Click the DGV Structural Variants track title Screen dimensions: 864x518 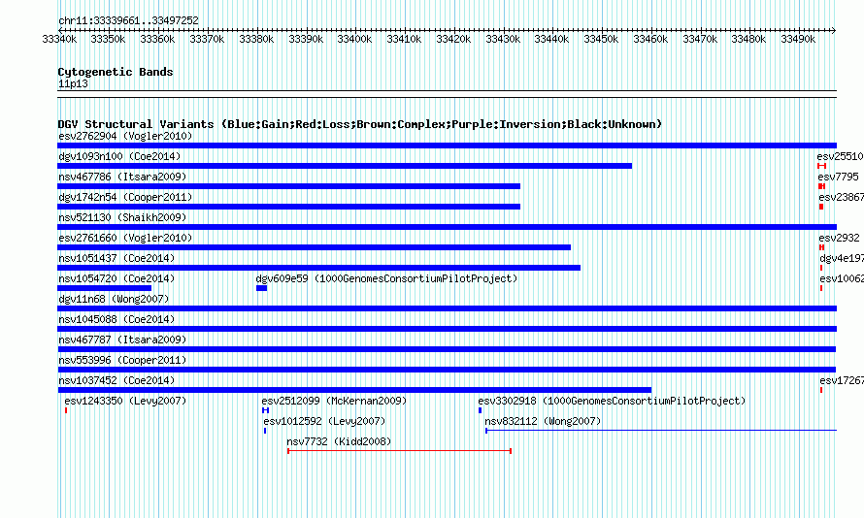coord(360,124)
